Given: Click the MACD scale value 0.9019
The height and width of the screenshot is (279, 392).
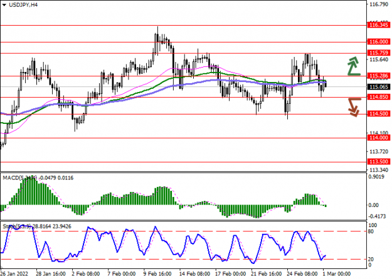Looking at the screenshot, I should (x=377, y=177).
